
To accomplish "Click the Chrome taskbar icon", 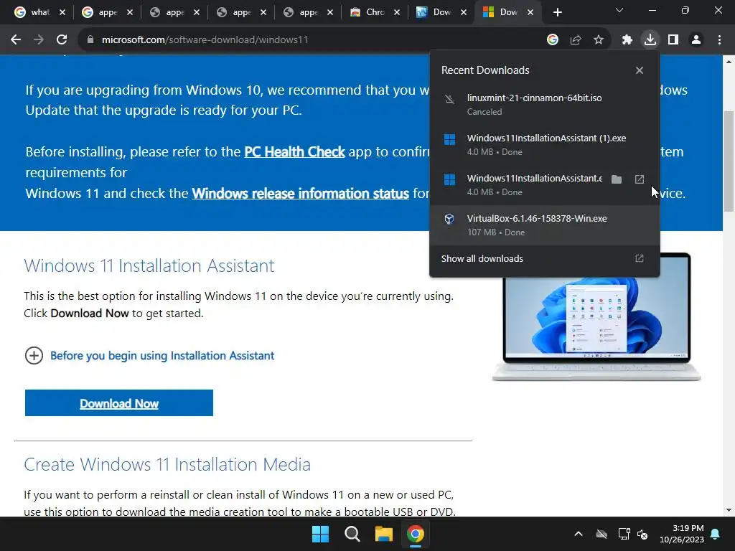I will (x=416, y=534).
